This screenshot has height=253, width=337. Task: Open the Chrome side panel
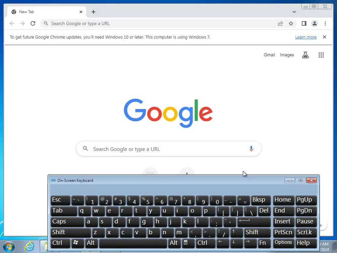point(304,23)
